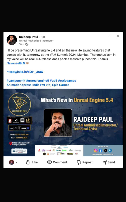Visit the AnimationXpress India Pvt Ltd page
This screenshot has height=202, width=126.
(28, 85)
